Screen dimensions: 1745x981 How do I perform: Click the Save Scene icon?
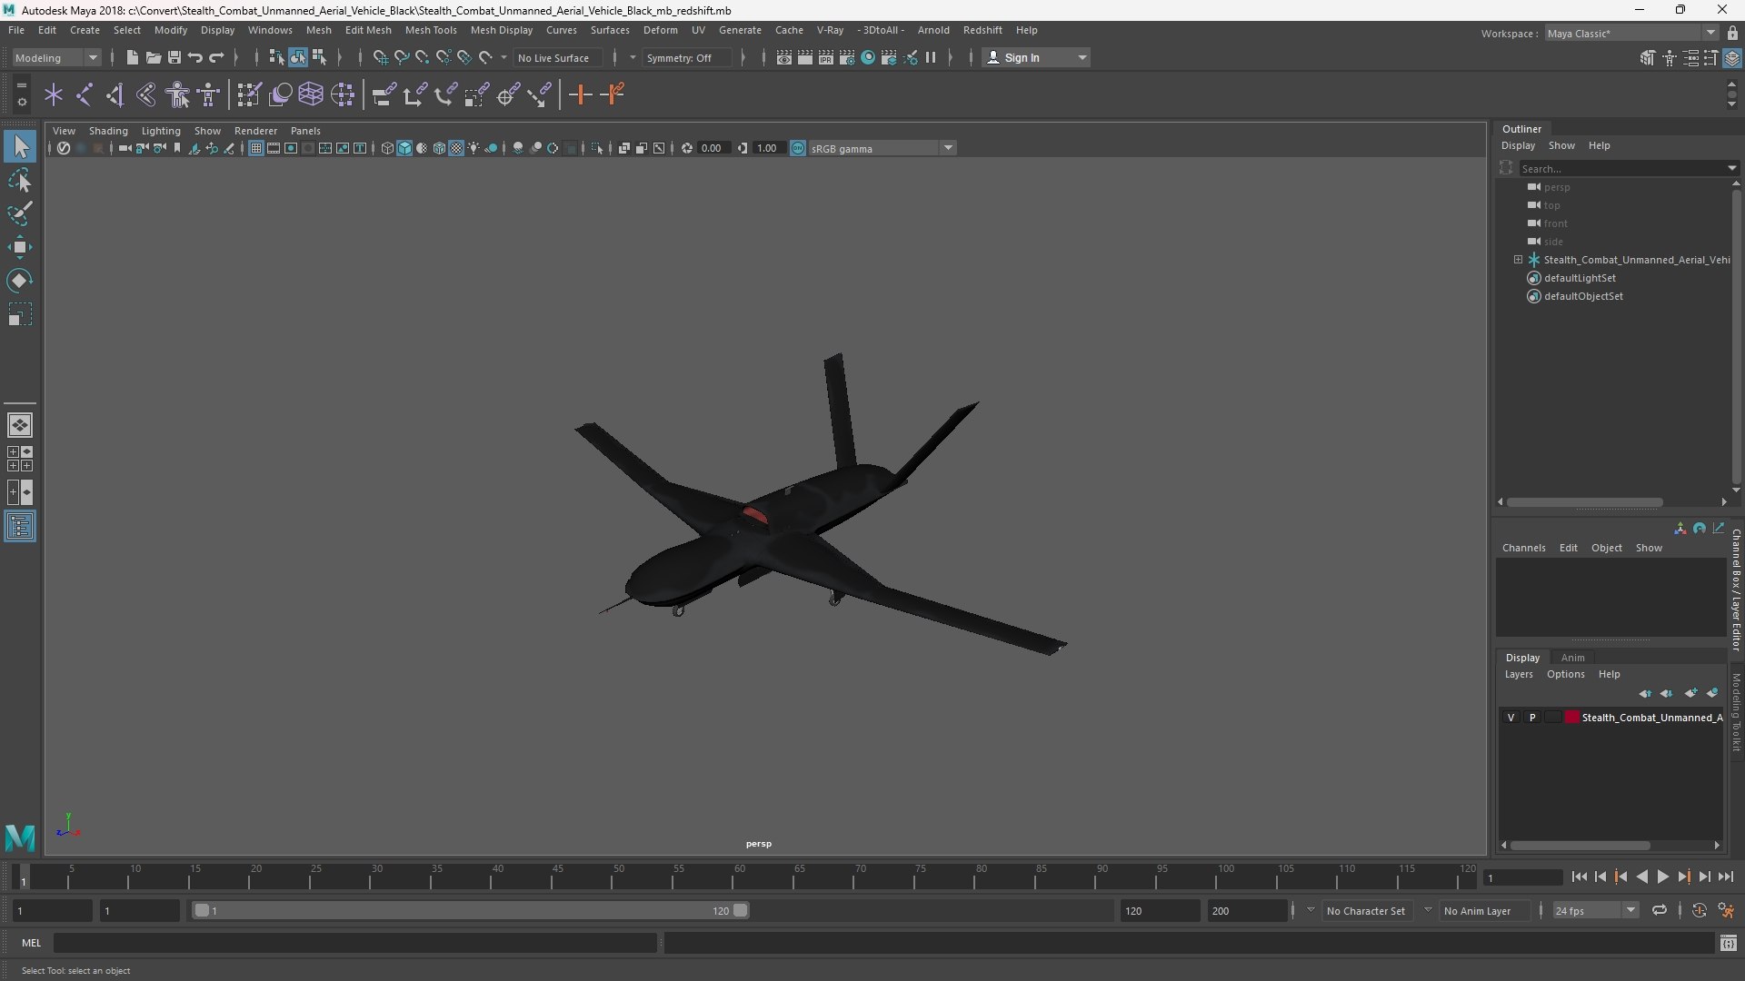(174, 57)
